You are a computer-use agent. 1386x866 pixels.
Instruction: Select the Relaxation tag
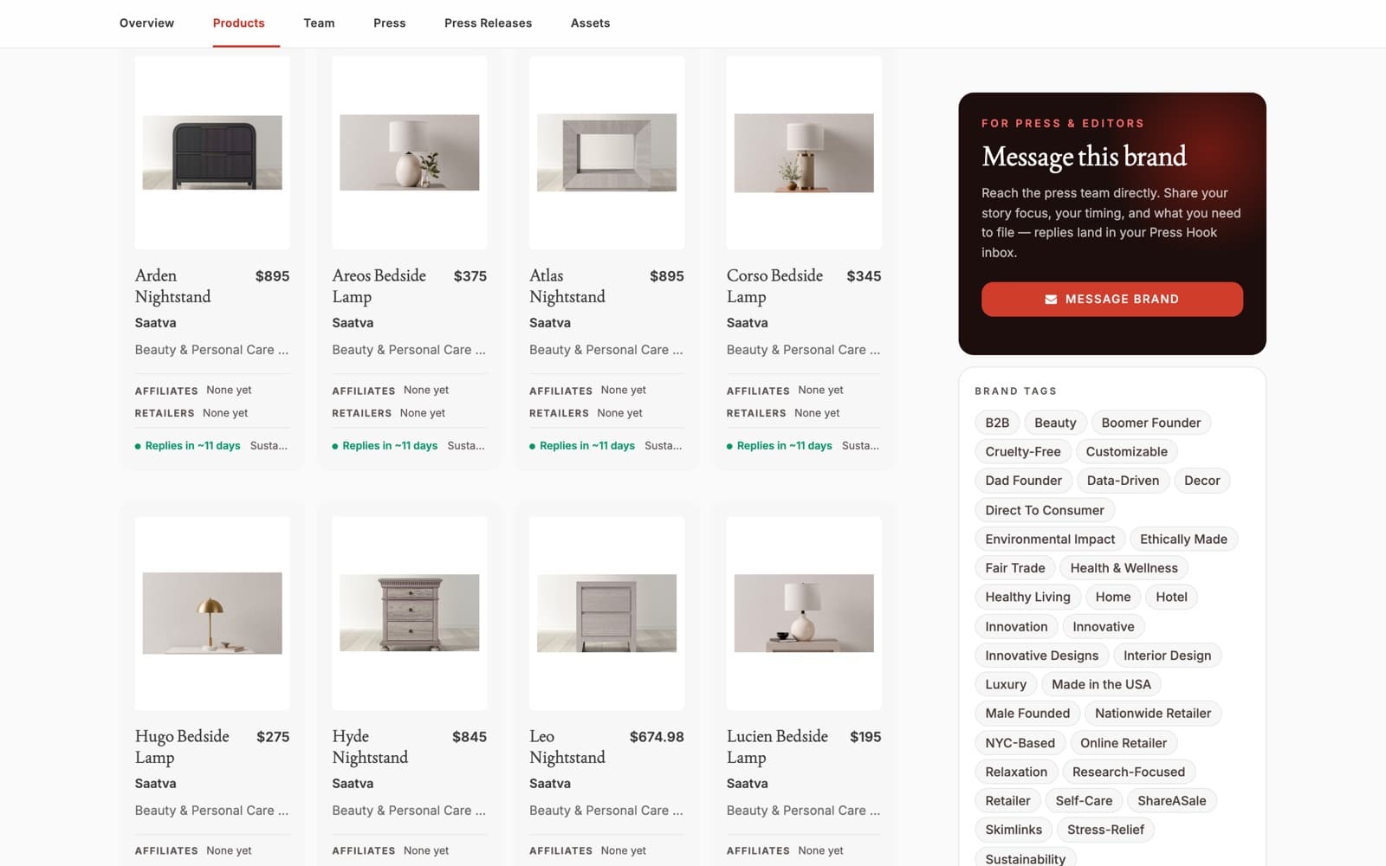tap(1016, 772)
